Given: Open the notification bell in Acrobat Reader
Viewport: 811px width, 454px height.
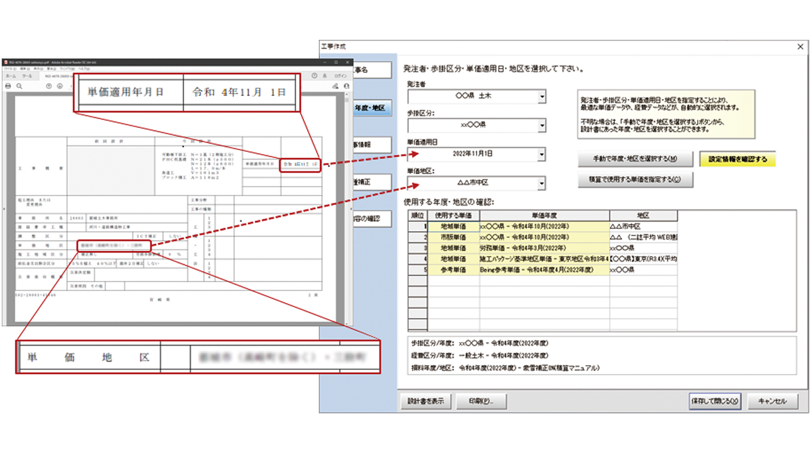Looking at the screenshot, I should (325, 76).
